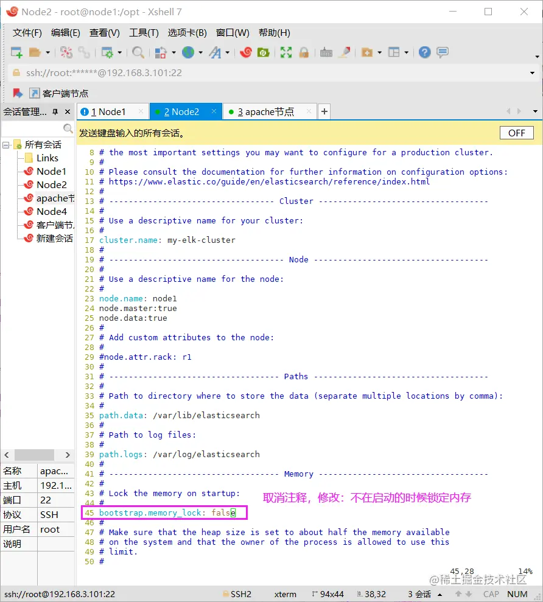The width and height of the screenshot is (543, 602).
Task: Expand the globe encoding dropdown arrow
Action: point(200,52)
